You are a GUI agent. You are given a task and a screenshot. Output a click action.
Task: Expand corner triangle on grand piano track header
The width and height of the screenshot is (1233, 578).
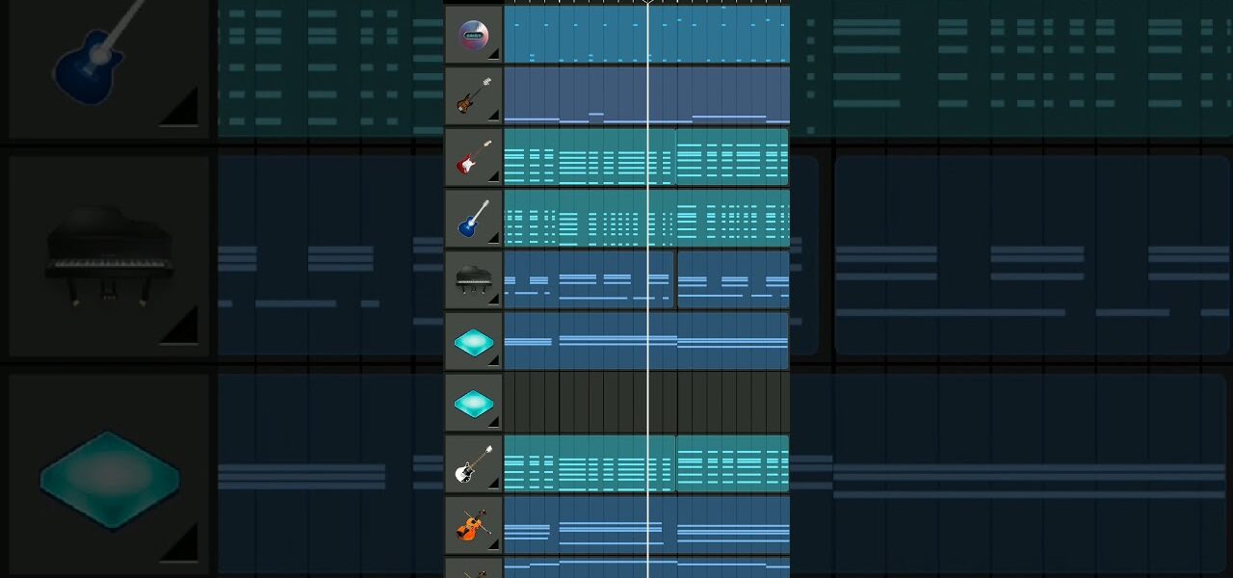pos(493,300)
